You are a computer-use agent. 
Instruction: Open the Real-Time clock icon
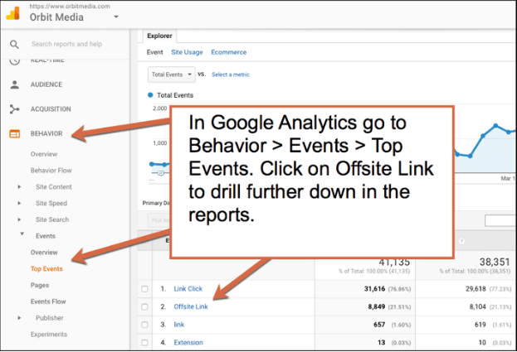tap(14, 61)
